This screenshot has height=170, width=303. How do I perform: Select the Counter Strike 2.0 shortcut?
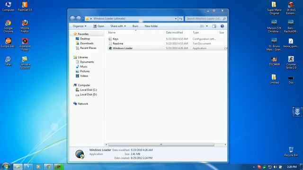291,62
